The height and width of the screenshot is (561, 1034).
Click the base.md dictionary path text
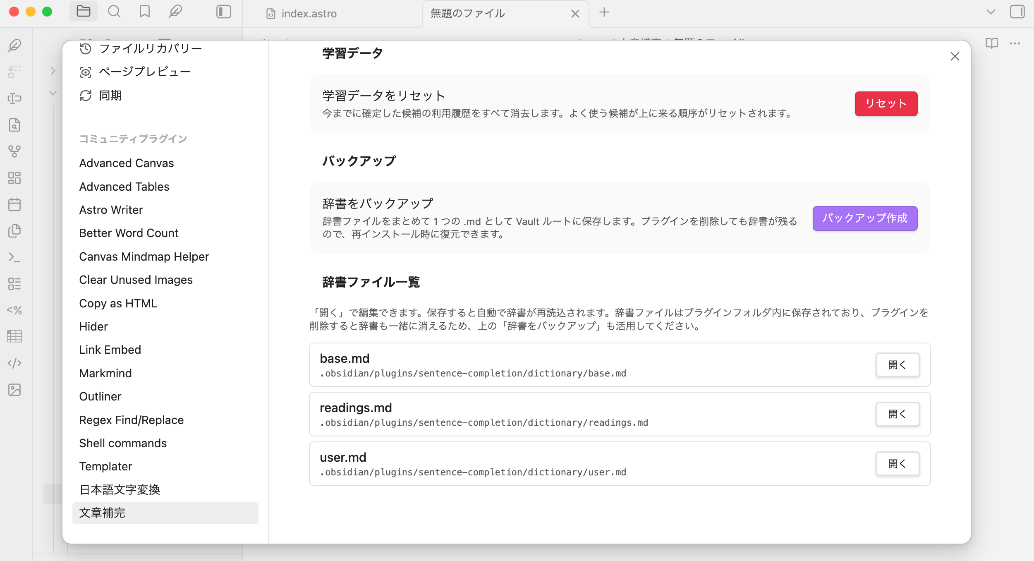[473, 373]
